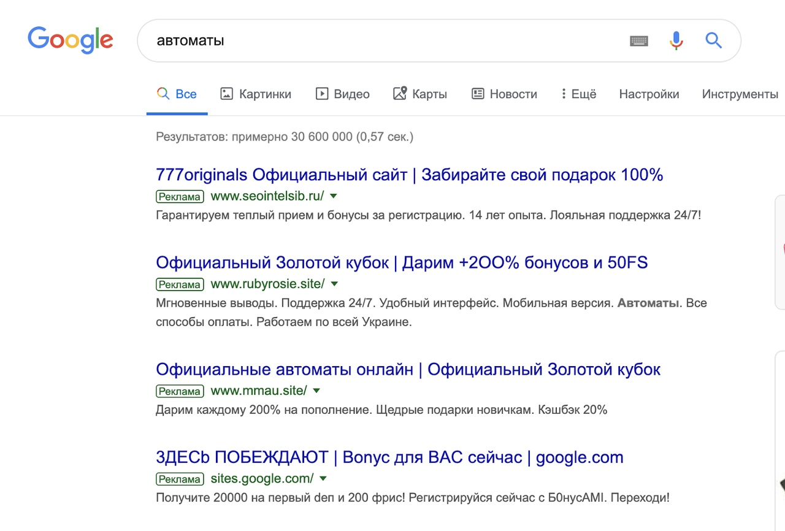
Task: Click the three-dot Ещё icon
Action: coord(563,94)
